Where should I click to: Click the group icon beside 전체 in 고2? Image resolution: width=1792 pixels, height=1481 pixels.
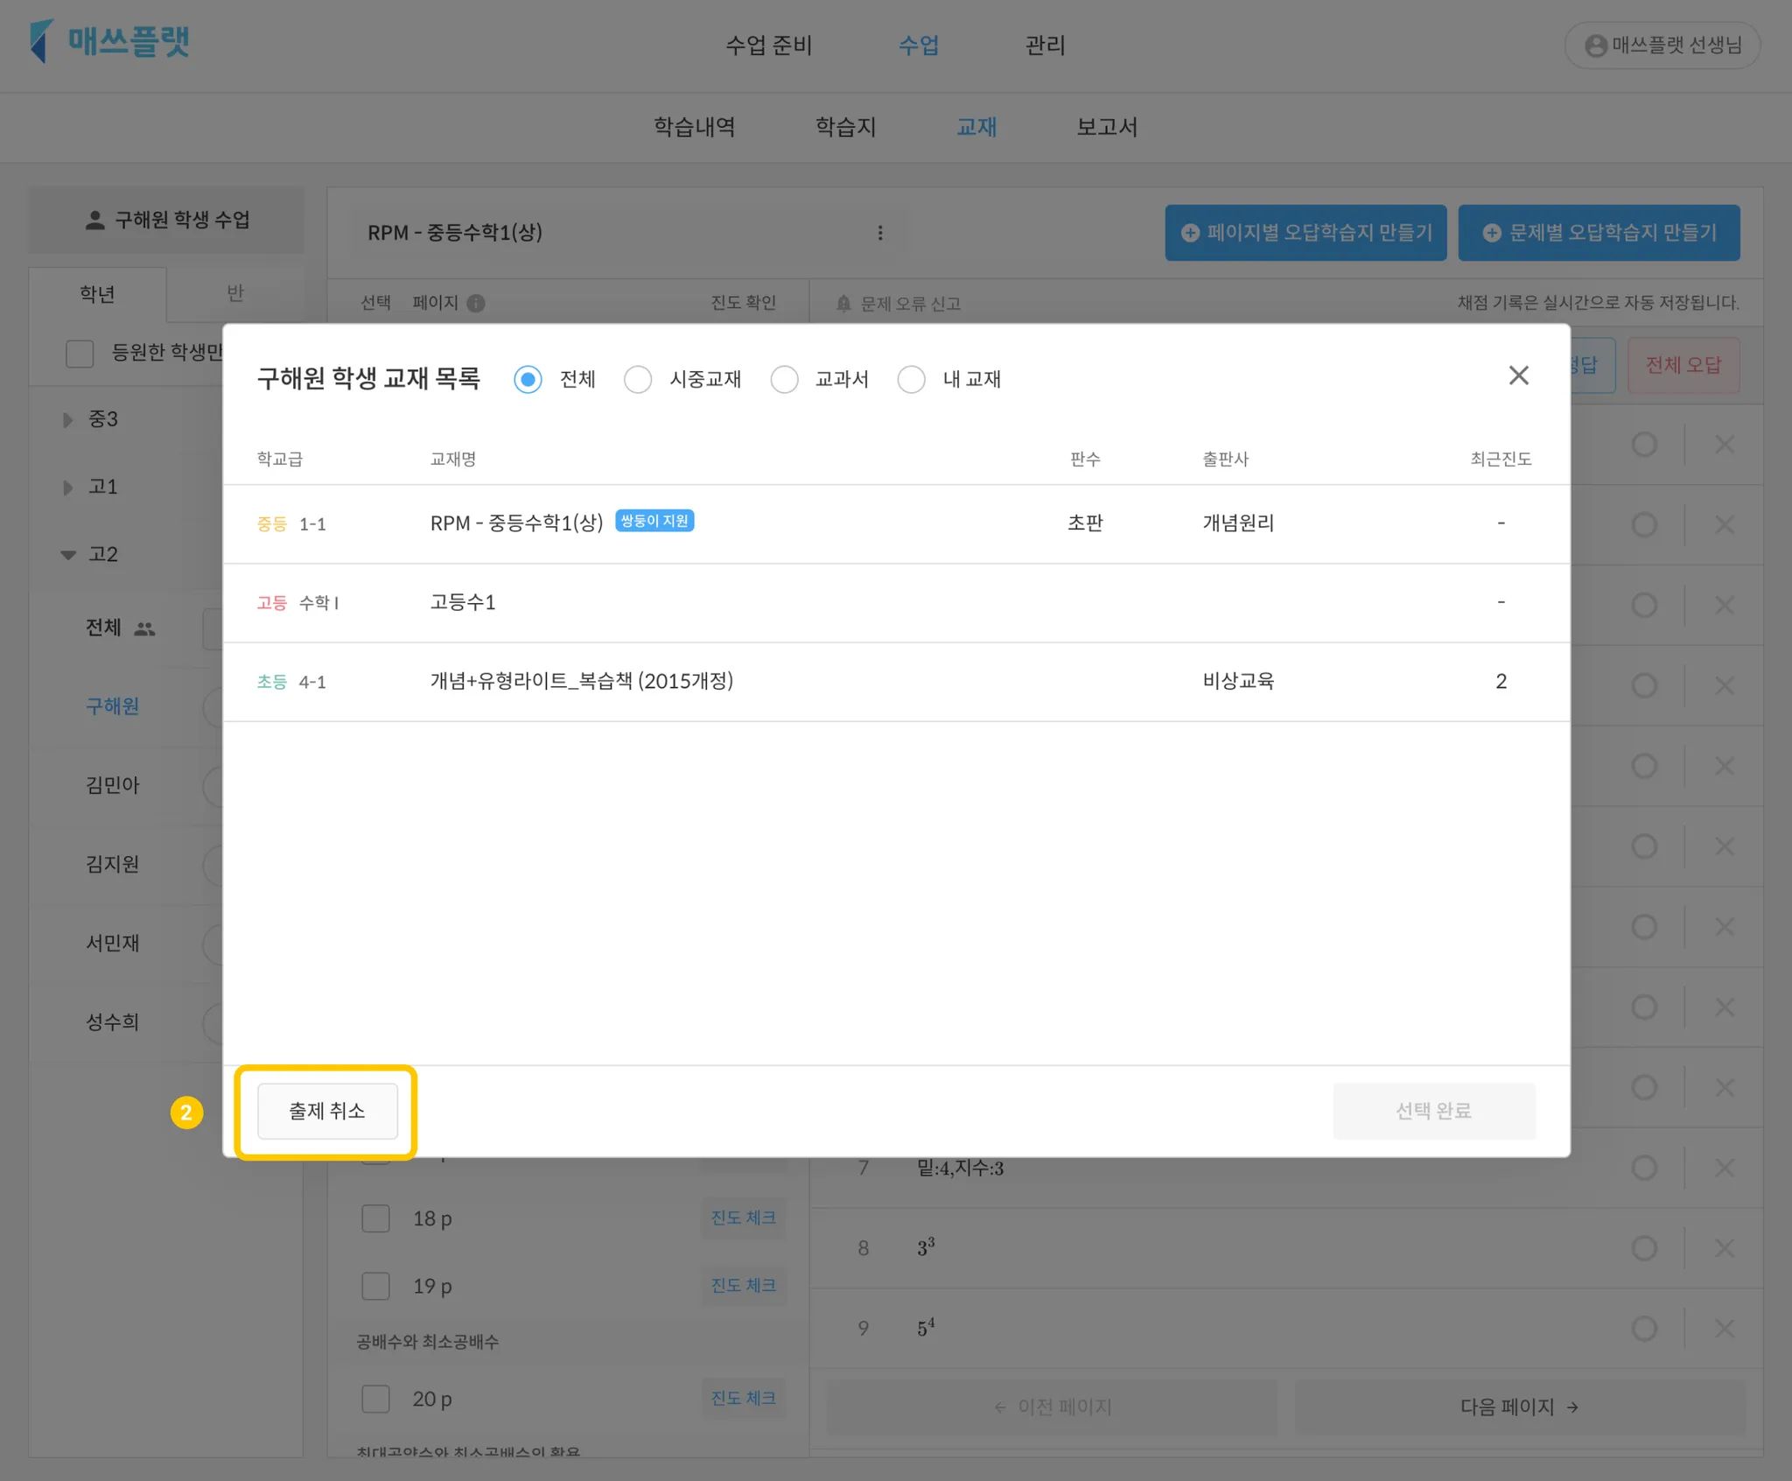click(x=145, y=628)
